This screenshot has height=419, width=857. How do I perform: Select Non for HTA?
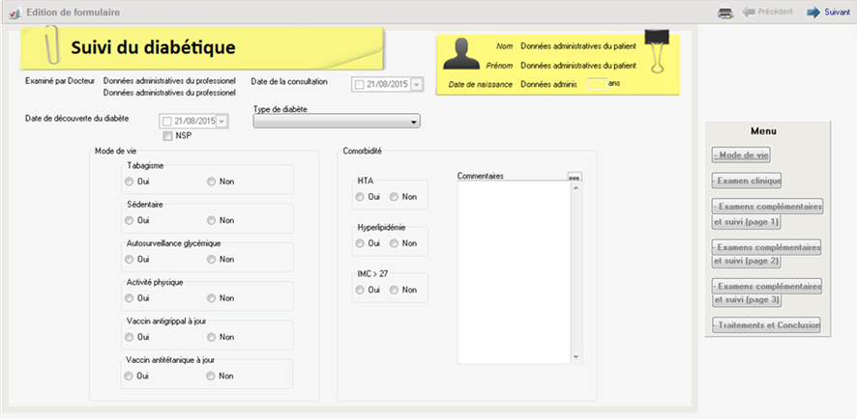[x=395, y=197]
